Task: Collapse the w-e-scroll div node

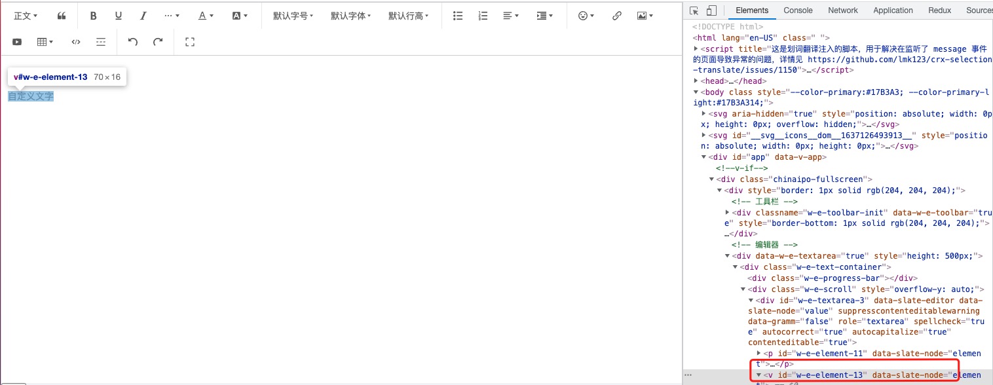Action: click(743, 289)
